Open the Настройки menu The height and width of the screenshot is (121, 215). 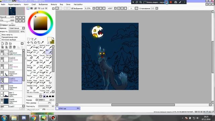tap(78, 4)
